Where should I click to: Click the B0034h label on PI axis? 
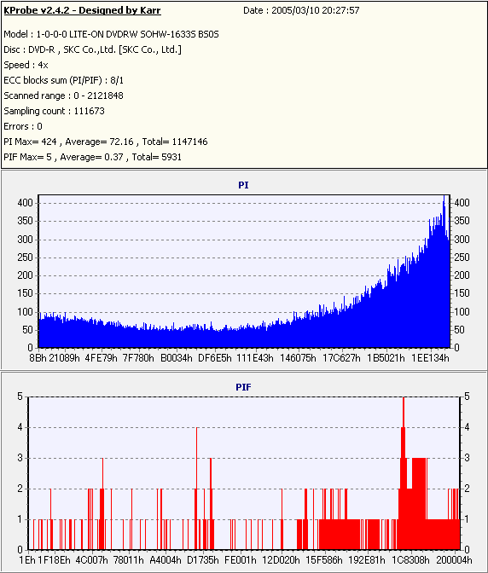tap(177, 358)
